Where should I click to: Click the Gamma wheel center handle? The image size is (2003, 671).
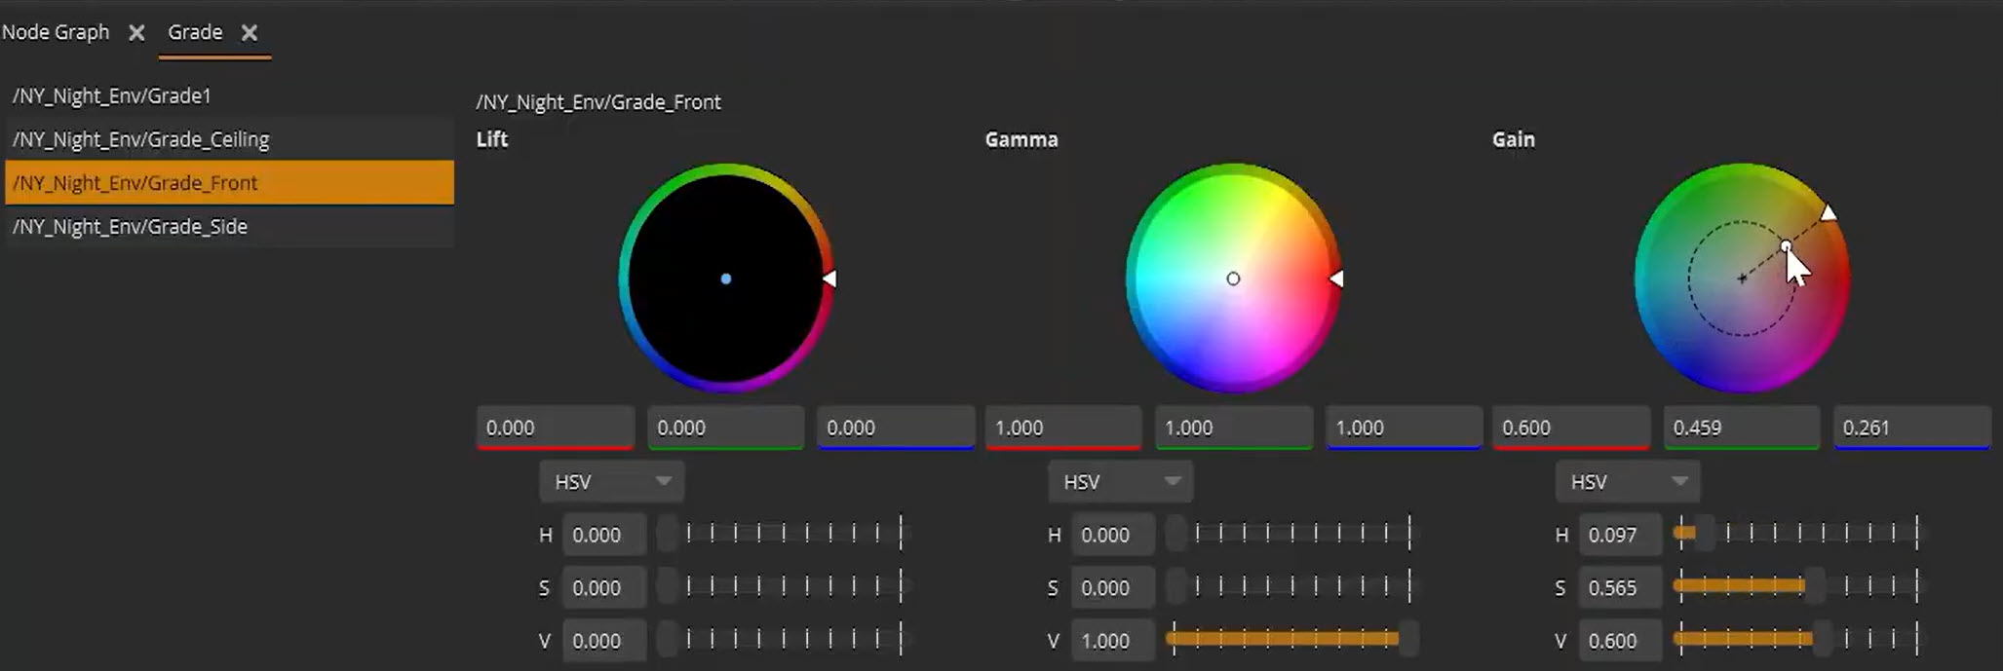point(1233,279)
